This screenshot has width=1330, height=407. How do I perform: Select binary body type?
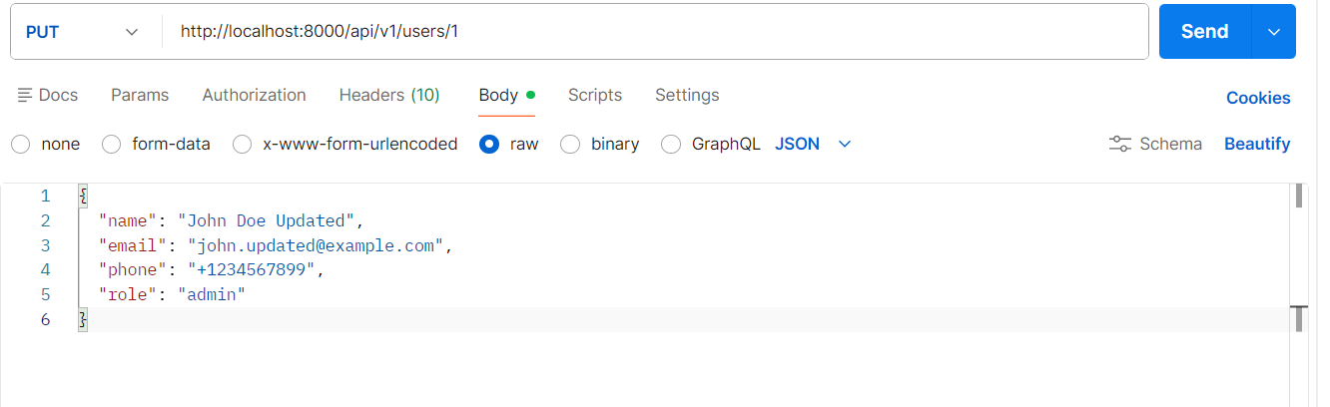click(x=570, y=144)
